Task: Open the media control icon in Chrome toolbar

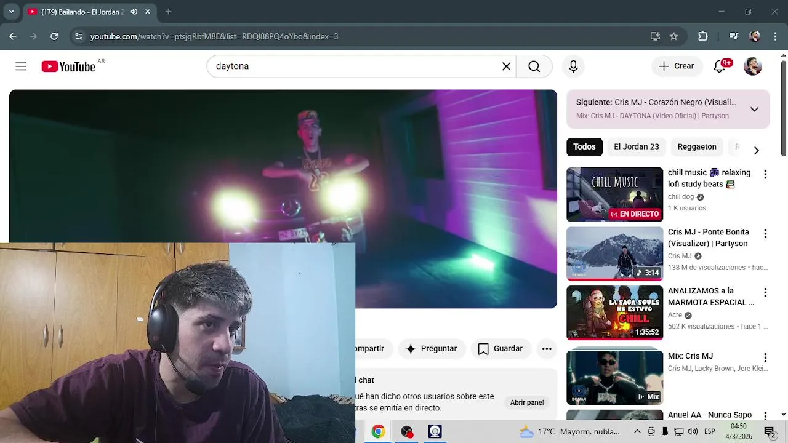Action: coord(733,36)
